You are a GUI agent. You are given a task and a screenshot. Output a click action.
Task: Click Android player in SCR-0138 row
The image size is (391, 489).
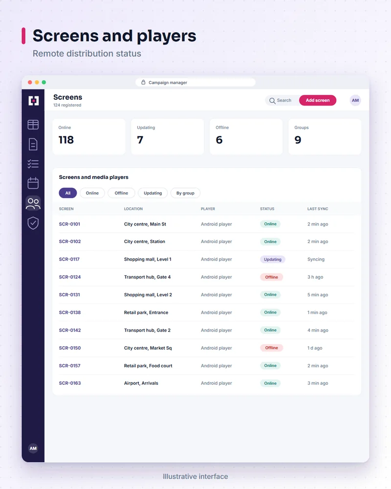coord(217,312)
